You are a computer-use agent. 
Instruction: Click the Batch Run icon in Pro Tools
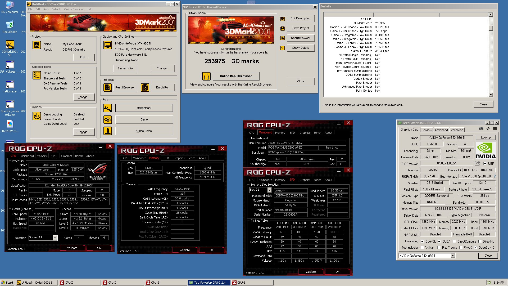pos(145,87)
